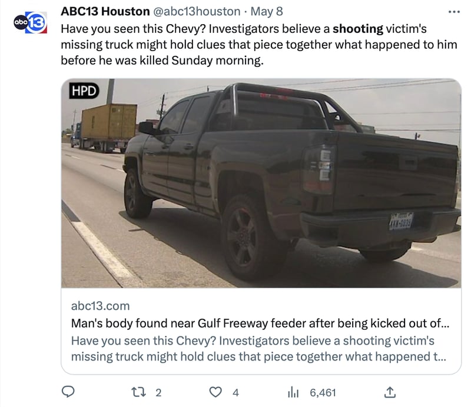Click the HPD badge on the photo
This screenshot has height=407, width=471.
coord(84,91)
